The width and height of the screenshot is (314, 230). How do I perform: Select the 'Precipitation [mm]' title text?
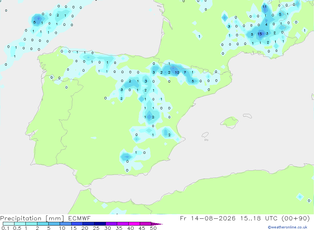32,218
